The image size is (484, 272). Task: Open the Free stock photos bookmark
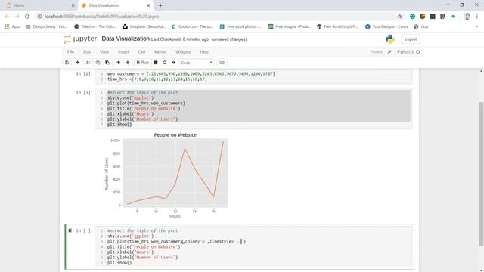pyautogui.click(x=240, y=27)
